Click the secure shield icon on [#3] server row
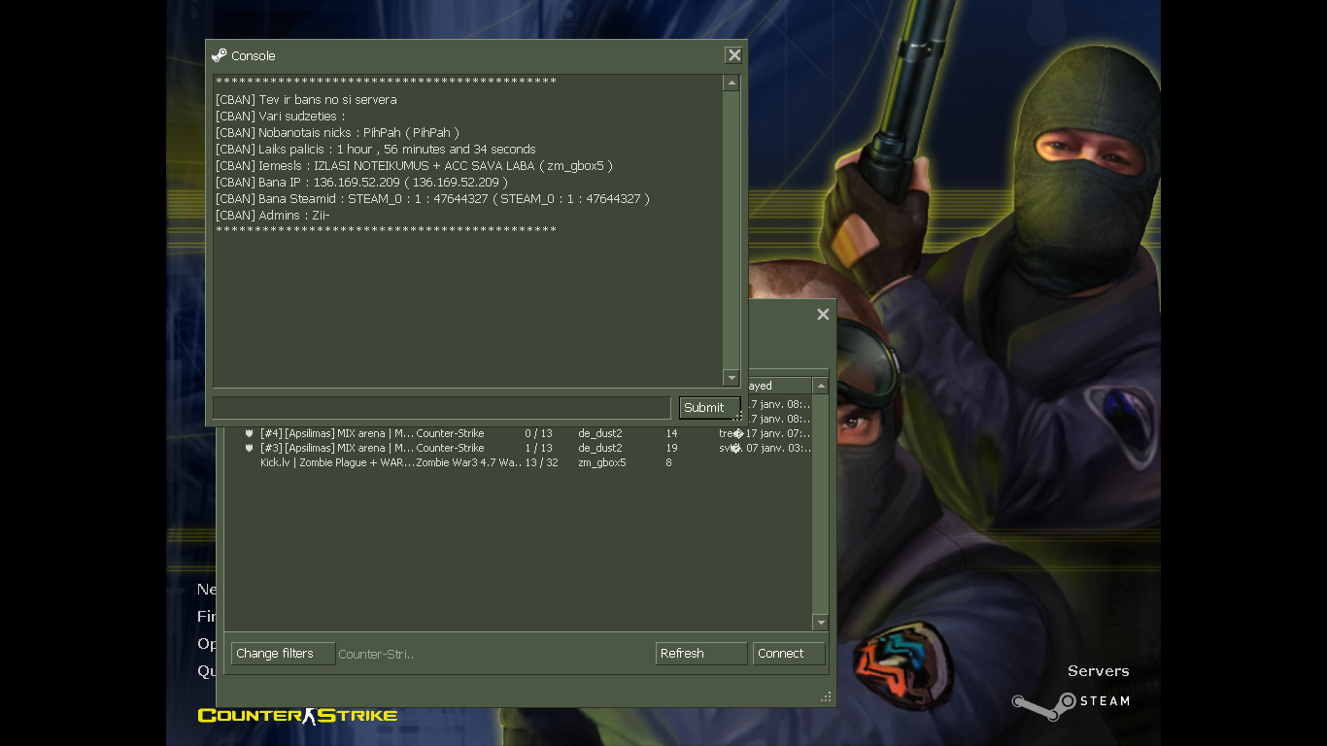Viewport: 1327px width, 746px height. coord(250,448)
